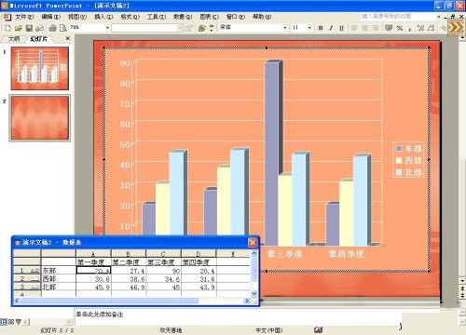Open the 宋体 font name dropdown
This screenshot has width=466, height=335.
pos(285,28)
